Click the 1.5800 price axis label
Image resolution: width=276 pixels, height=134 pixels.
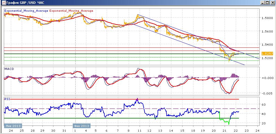[267, 18]
